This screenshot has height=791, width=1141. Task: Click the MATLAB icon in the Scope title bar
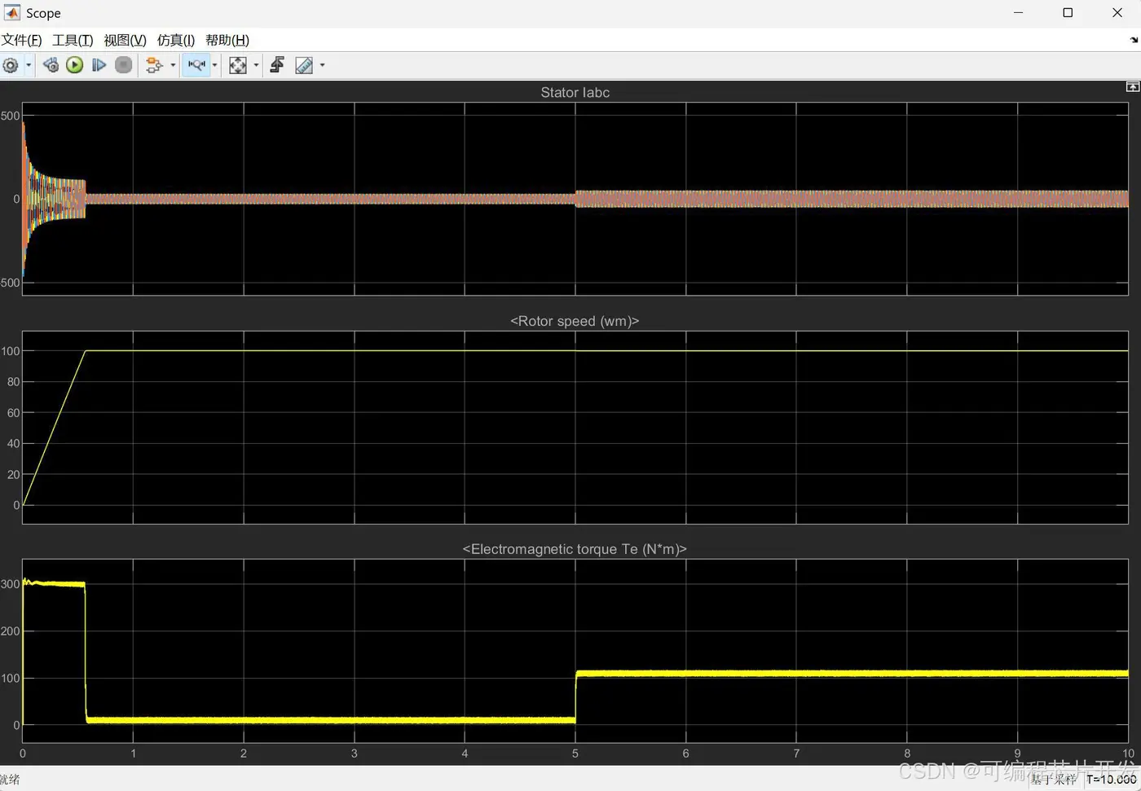coord(12,13)
